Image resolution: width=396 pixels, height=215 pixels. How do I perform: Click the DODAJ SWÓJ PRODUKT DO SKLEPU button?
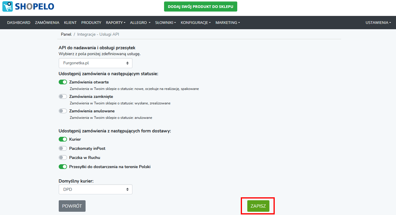pyautogui.click(x=201, y=6)
